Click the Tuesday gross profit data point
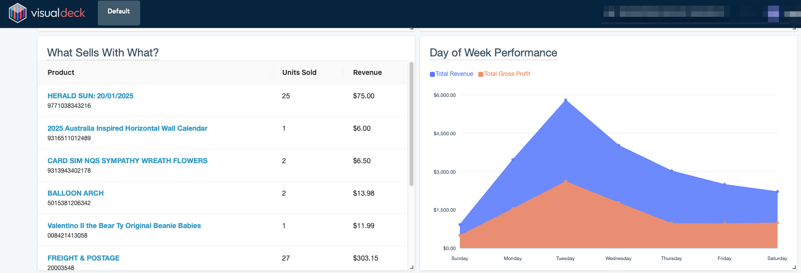The height and width of the screenshot is (273, 801). pyautogui.click(x=566, y=182)
